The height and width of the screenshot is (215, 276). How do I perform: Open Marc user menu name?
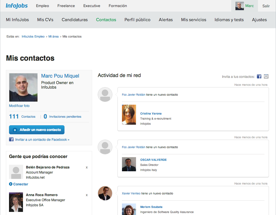click(250, 6)
